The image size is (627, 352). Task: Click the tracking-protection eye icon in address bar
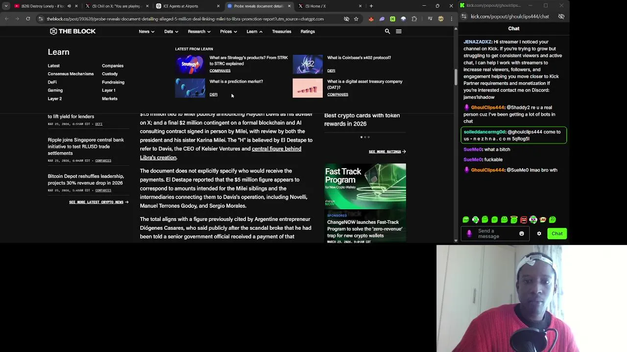pos(346,19)
